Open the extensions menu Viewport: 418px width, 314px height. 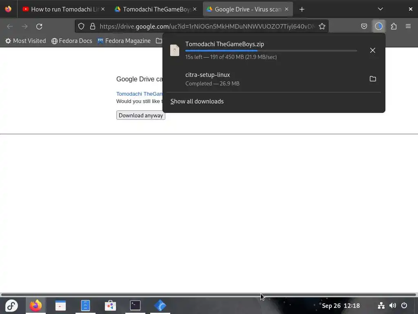[x=394, y=26]
